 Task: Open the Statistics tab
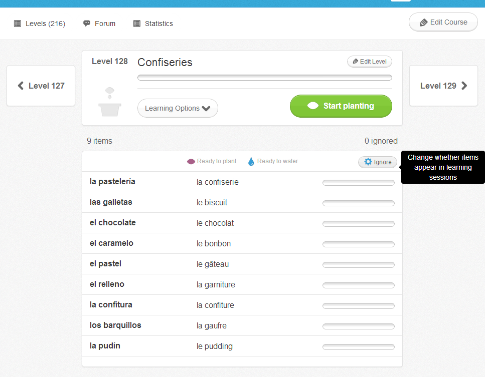tap(158, 24)
